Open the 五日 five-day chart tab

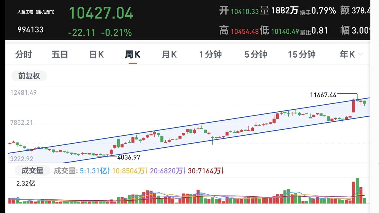tap(60, 54)
